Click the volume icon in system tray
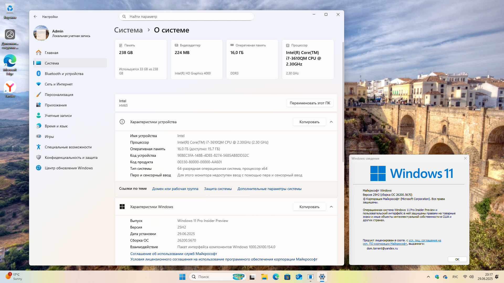 click(x=471, y=277)
